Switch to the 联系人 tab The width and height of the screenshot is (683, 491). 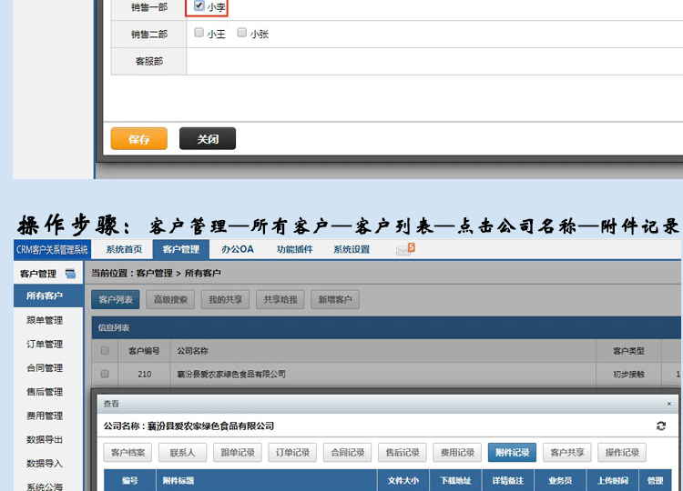point(182,453)
